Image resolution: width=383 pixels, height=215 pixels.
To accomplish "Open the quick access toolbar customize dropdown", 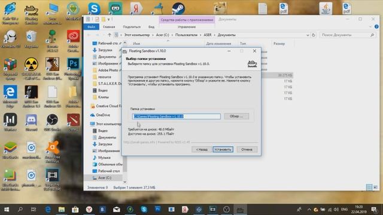I will 109,19.
